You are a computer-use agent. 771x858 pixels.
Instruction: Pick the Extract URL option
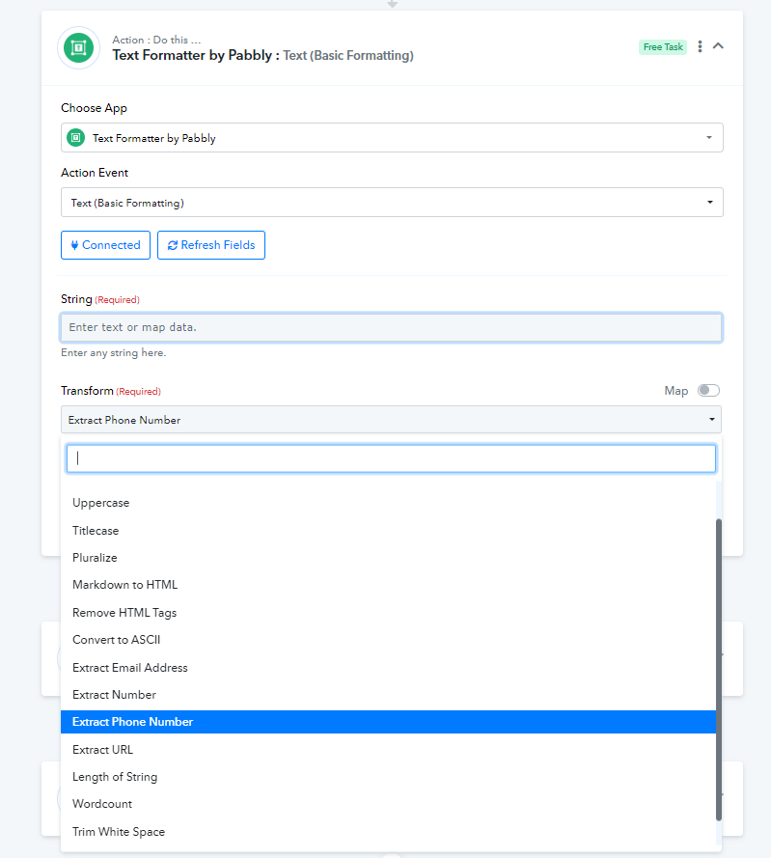click(x=388, y=750)
